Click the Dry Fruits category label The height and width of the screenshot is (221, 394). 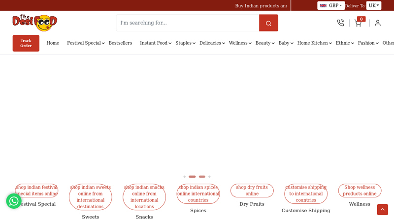252,204
